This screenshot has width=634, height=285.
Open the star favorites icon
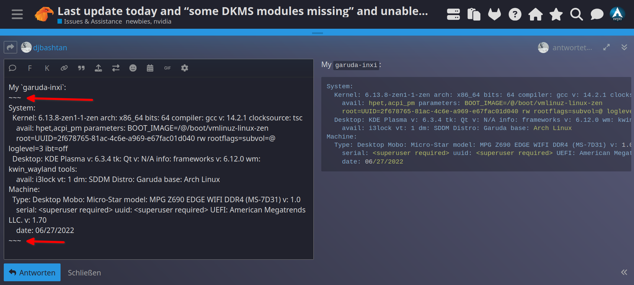556,14
